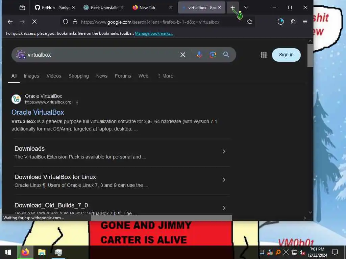
Task: Switch to Shopping results
Action: (x=78, y=76)
